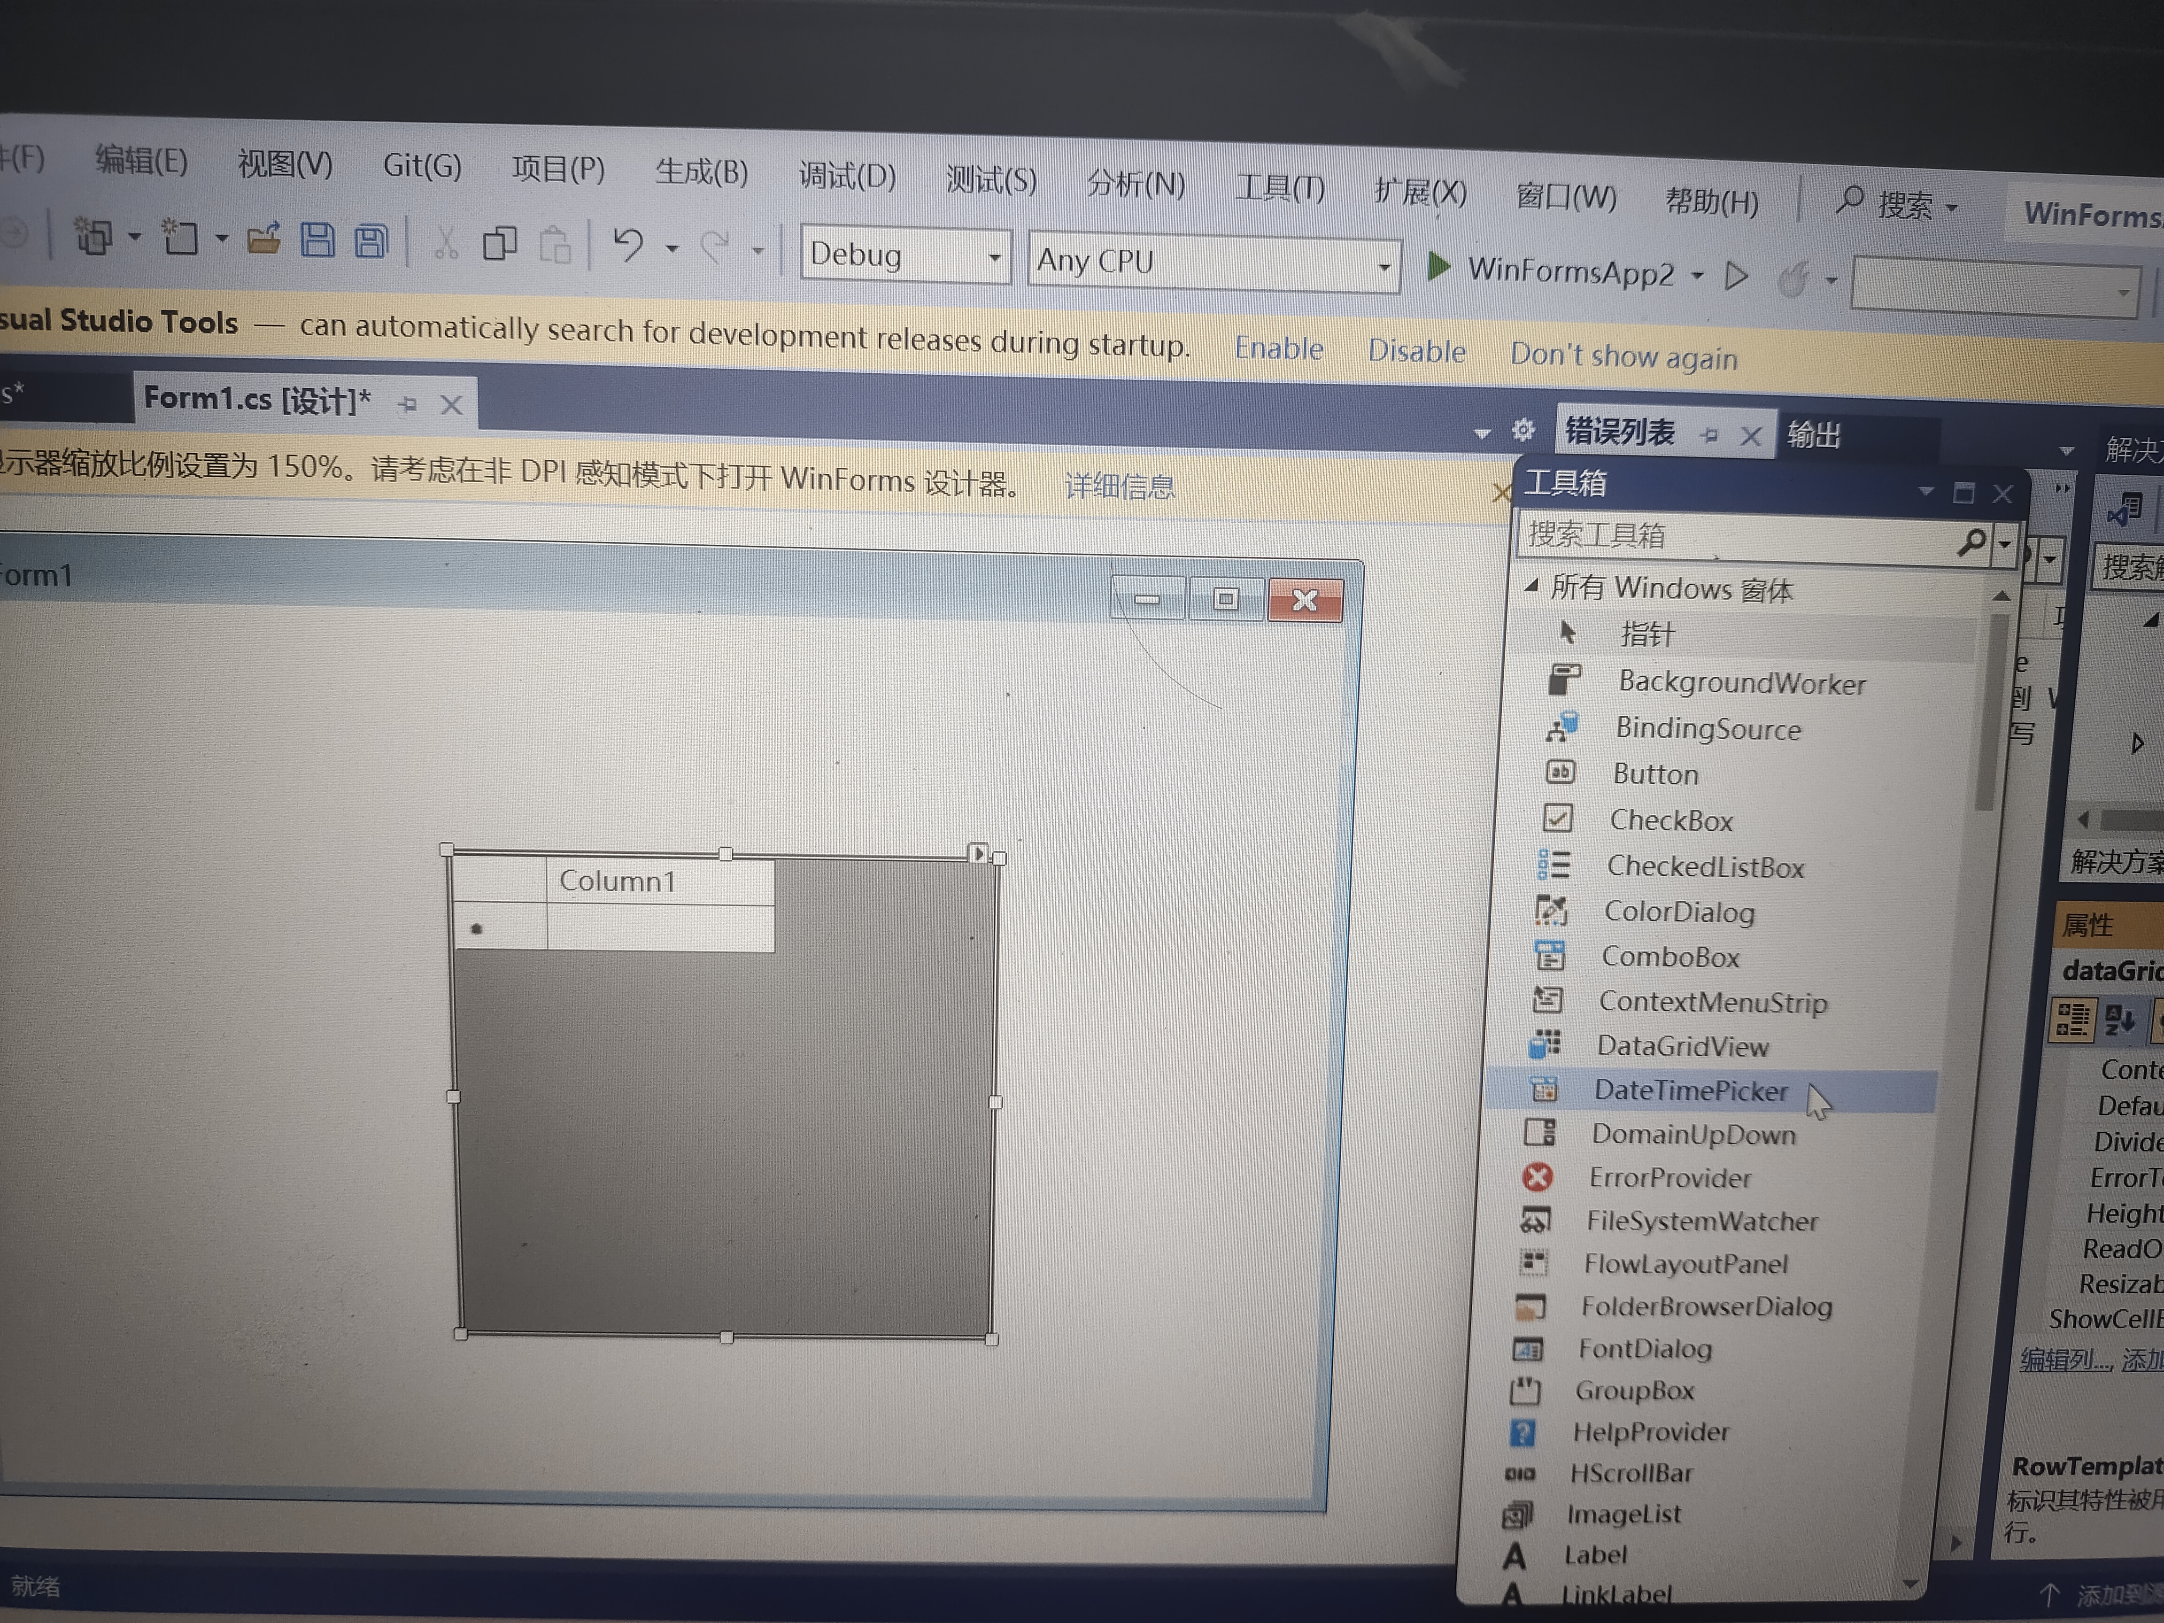Open the 调试(D) menu
Viewport: 2164px width, 1623px height.
(846, 176)
